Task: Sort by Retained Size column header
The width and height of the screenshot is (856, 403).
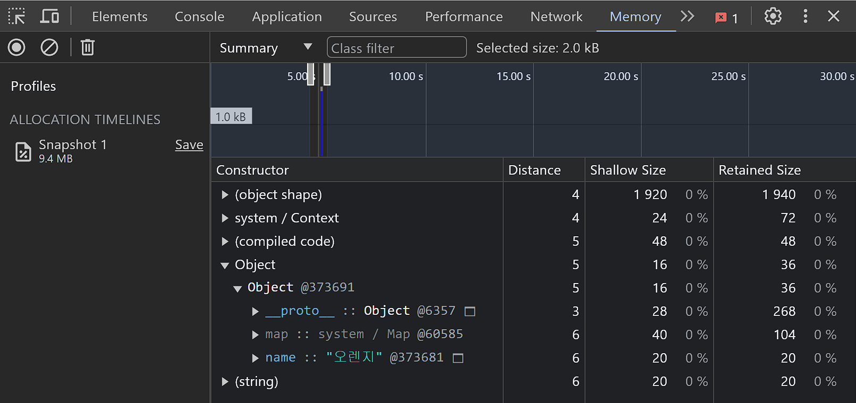Action: [x=759, y=170]
